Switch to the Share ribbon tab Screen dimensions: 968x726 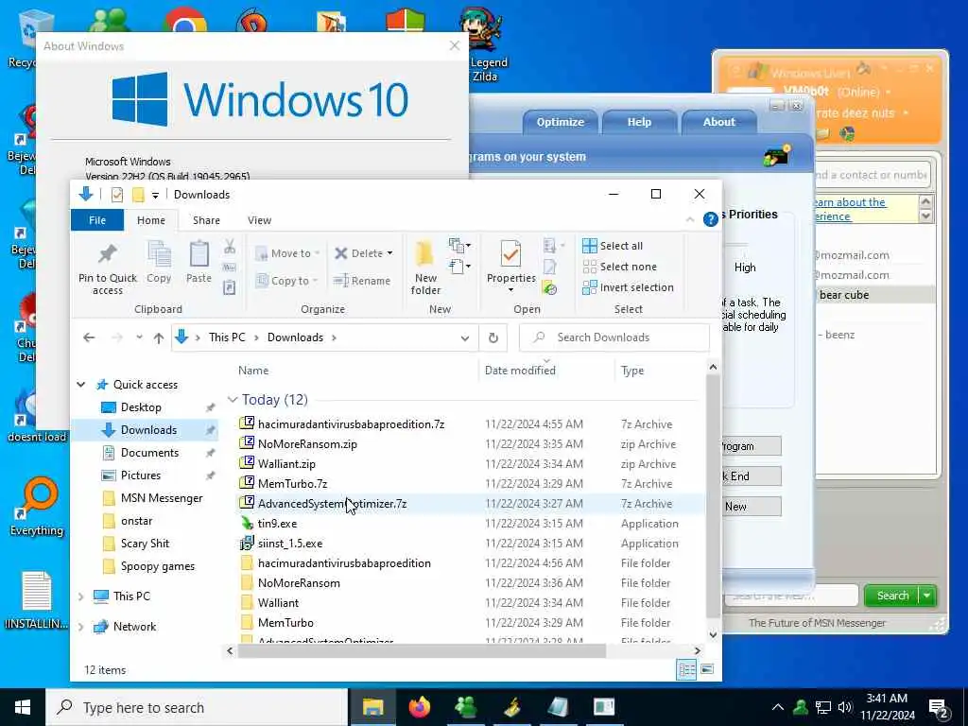point(206,220)
